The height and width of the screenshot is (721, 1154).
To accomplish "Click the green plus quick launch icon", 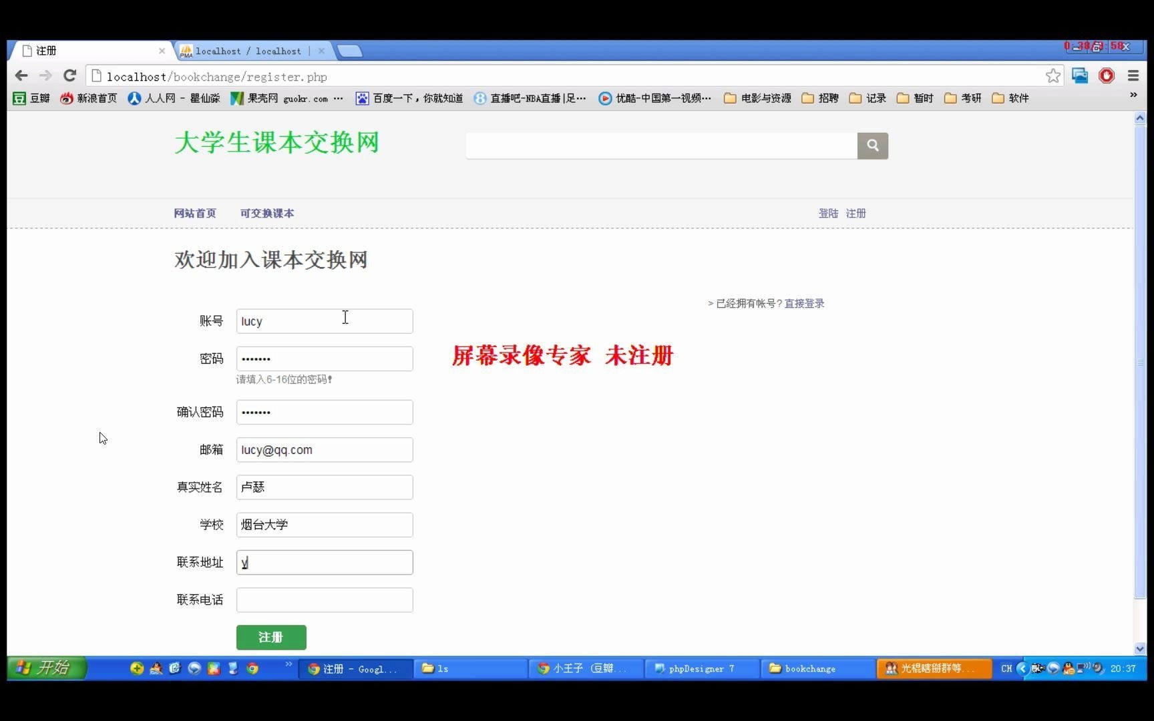I will tap(137, 668).
